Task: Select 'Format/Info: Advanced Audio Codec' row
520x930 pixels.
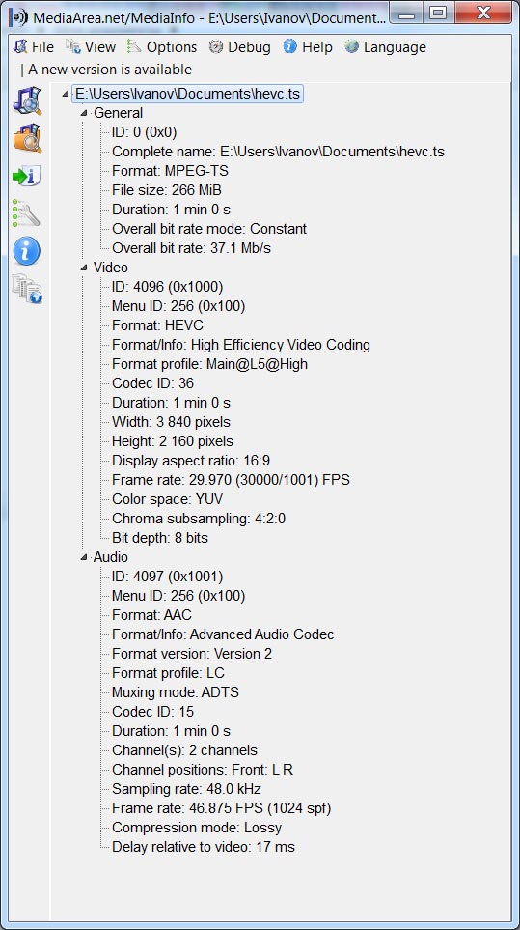Action: pos(223,634)
